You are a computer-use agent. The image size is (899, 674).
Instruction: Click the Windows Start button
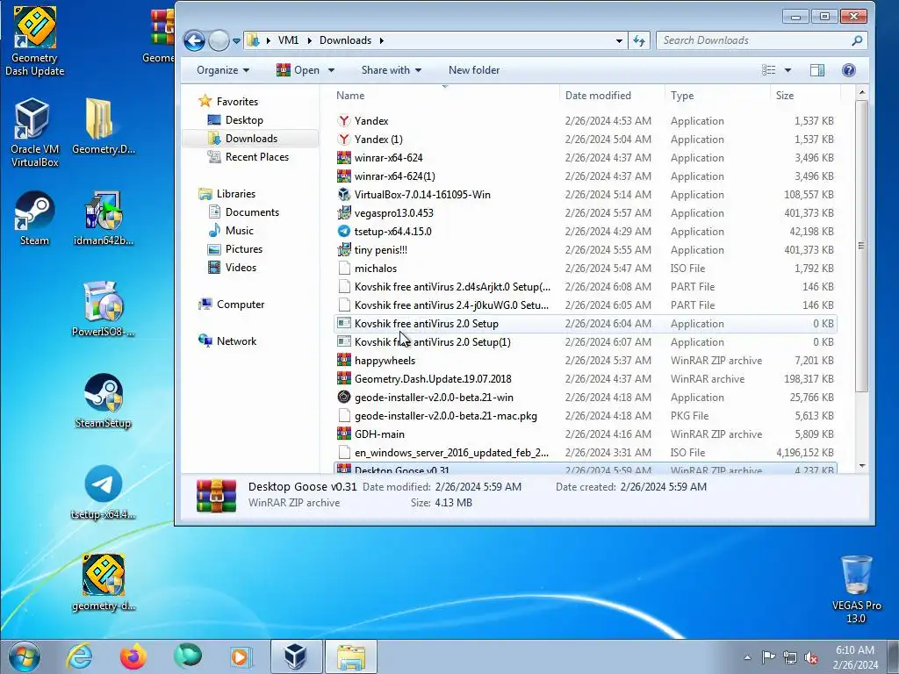point(24,656)
